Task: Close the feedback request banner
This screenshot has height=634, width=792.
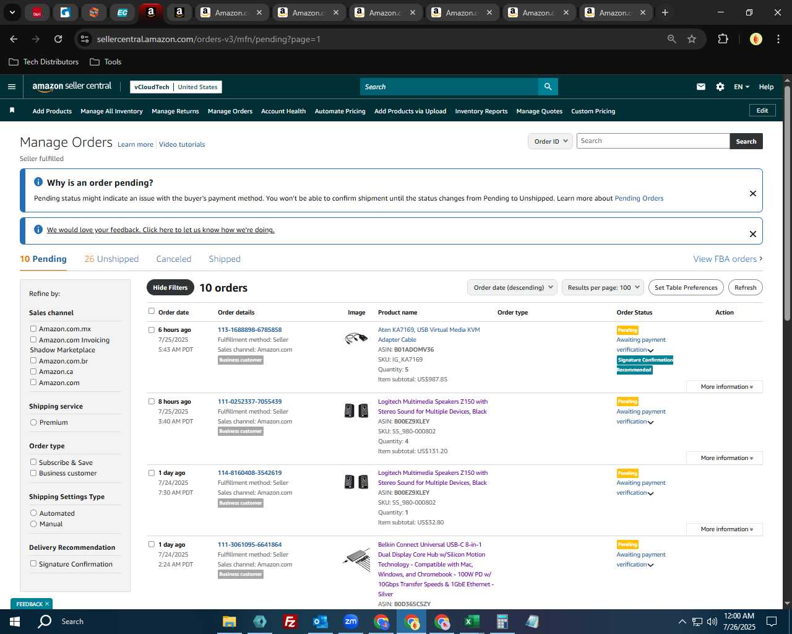Action: pos(753,234)
